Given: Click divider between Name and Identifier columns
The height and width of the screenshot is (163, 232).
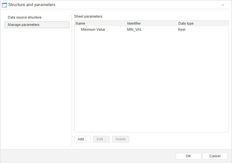Looking at the screenshot, I should pos(126,23).
